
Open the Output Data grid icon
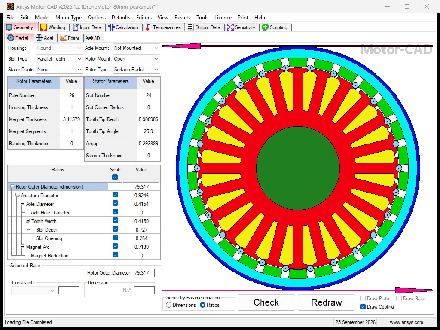190,27
